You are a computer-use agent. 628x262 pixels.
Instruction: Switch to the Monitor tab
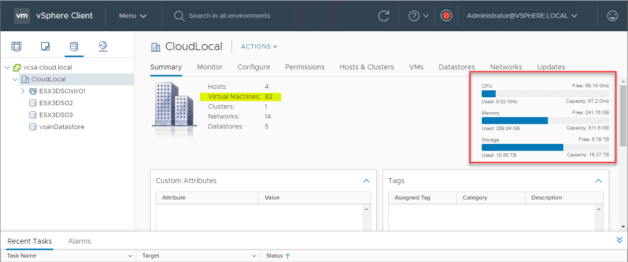[209, 67]
